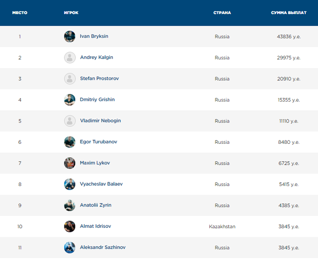
Task: Click Maxim Lykov's avatar photo
Action: point(70,163)
